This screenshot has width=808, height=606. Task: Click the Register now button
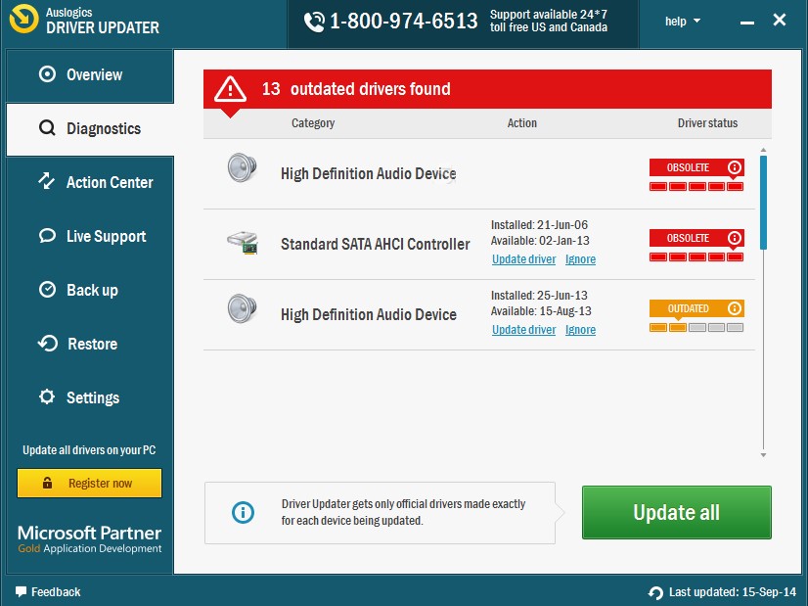(x=90, y=483)
